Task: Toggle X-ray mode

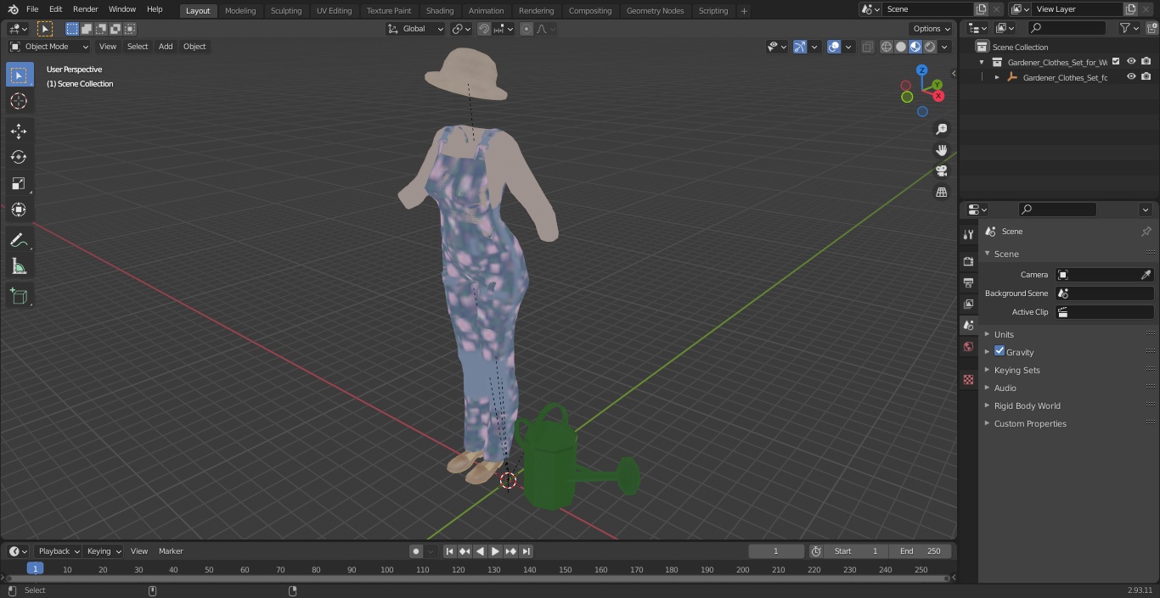Action: tap(867, 47)
